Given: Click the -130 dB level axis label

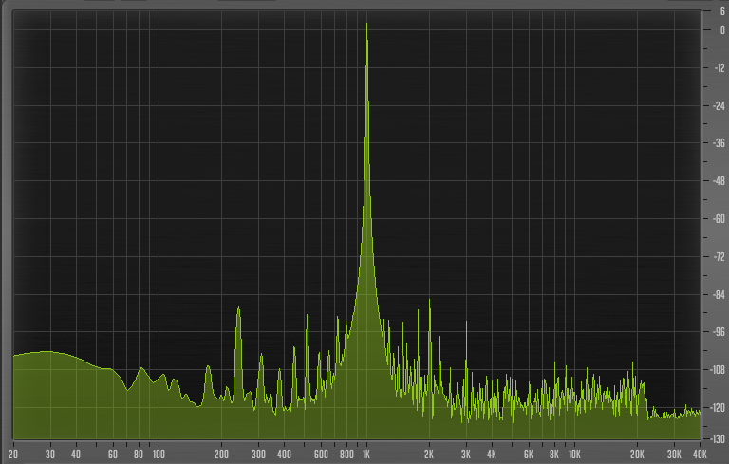Looking at the screenshot, I should point(719,439).
